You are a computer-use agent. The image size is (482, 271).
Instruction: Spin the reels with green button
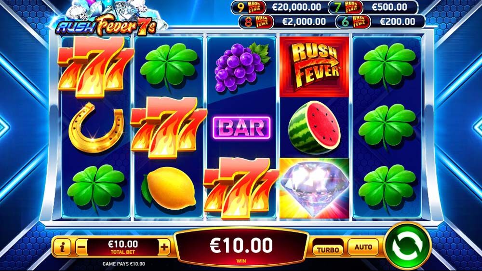coord(407,247)
